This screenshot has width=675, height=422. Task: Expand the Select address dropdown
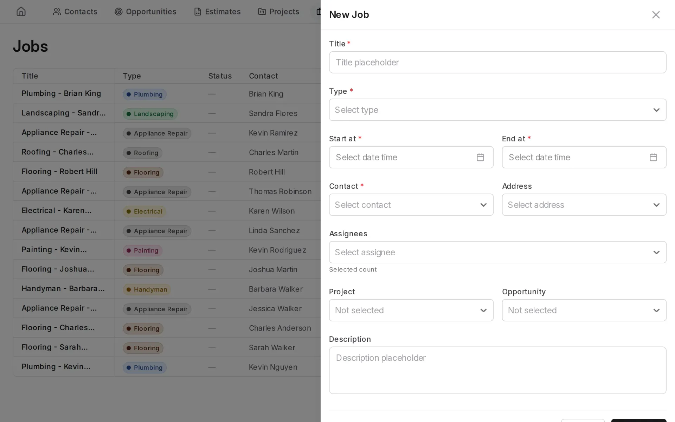tap(584, 205)
